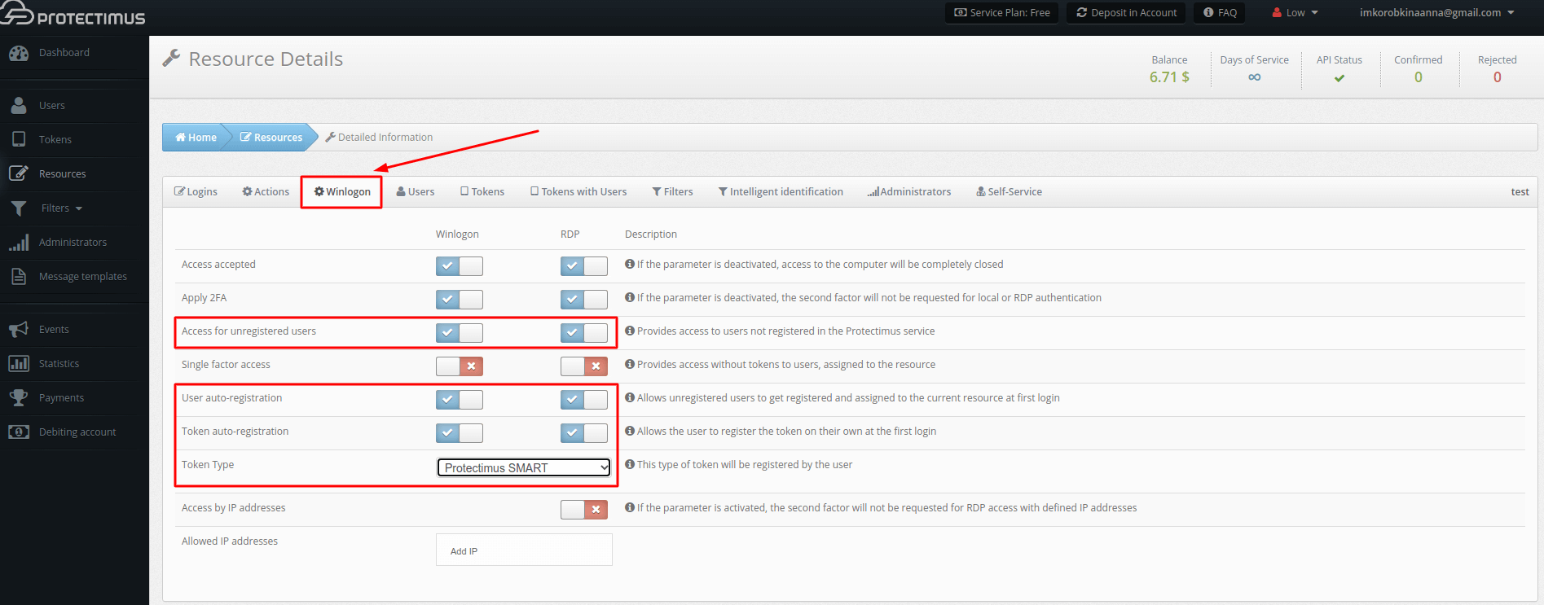This screenshot has height=605, width=1544.
Task: Enable Single factor access Winlogon switch
Action: click(x=460, y=366)
